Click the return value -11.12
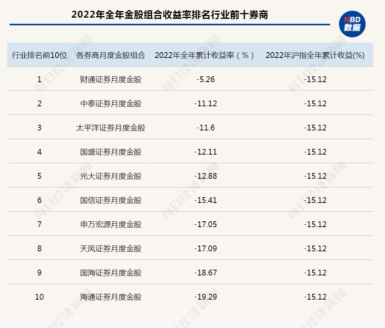Screen dimensions: 385x328 click(x=206, y=104)
